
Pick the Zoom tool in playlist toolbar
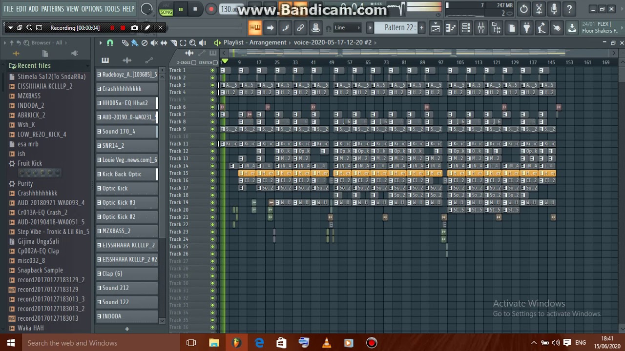pyautogui.click(x=193, y=43)
